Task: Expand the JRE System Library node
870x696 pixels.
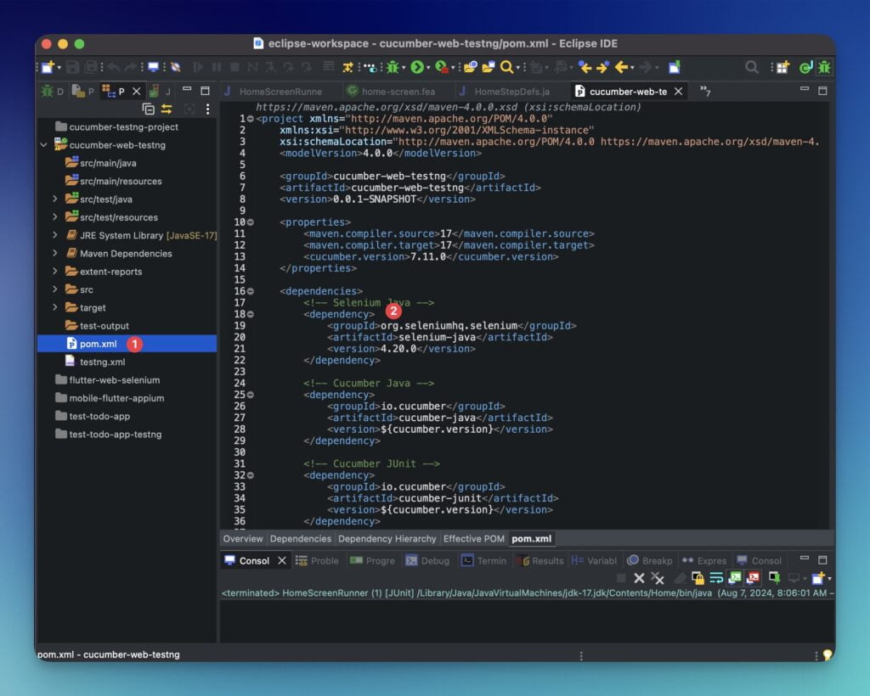Action: 55,235
